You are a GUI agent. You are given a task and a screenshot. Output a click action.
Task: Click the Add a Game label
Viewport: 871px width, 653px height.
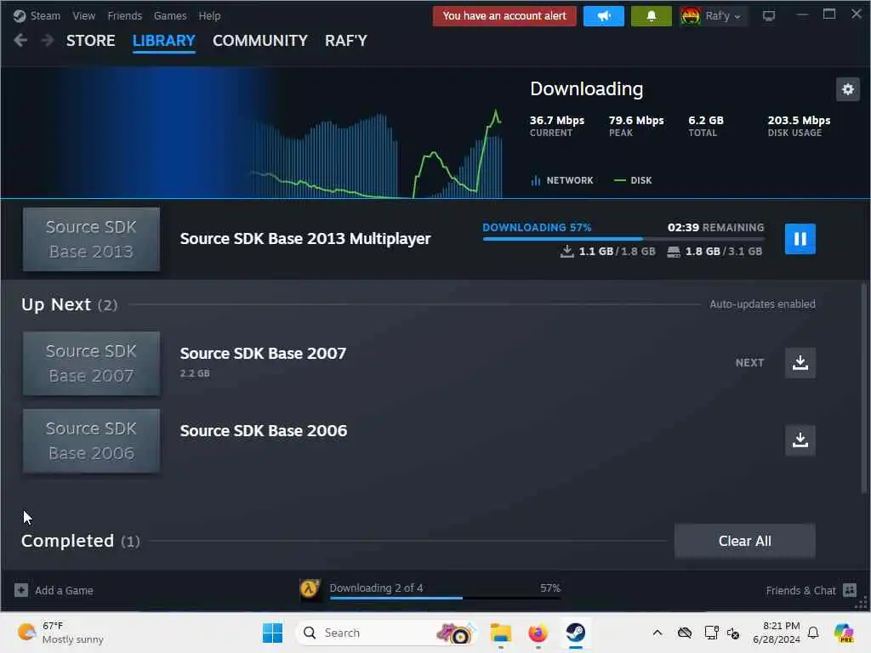(x=64, y=590)
